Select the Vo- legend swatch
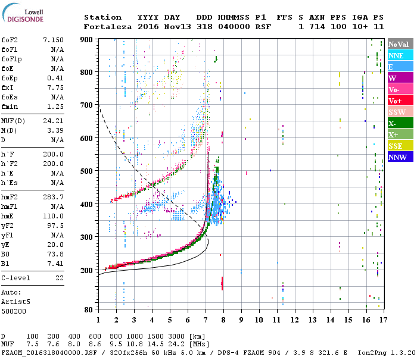This screenshot has height=357, width=417. (x=400, y=89)
